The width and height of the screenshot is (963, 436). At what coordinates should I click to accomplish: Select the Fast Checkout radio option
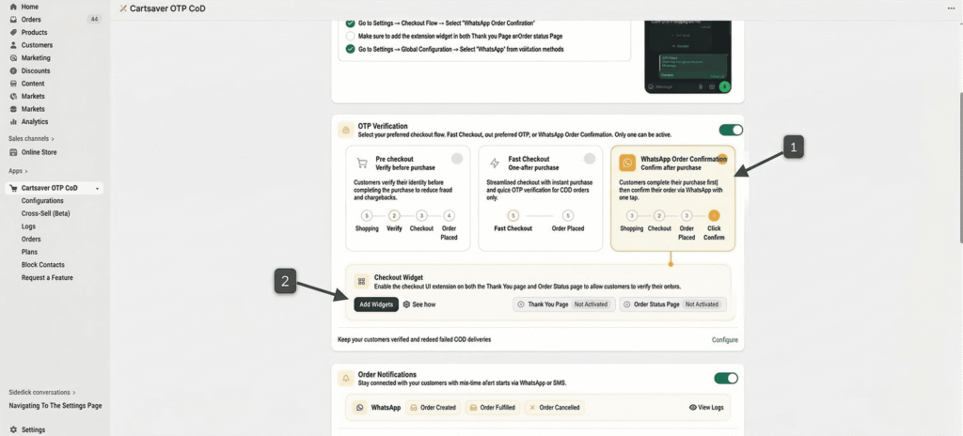tap(590, 159)
